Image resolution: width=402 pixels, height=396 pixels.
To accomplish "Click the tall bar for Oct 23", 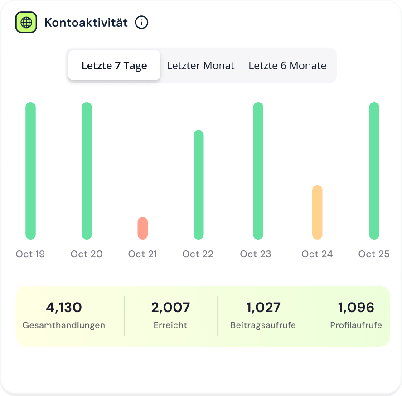I will [x=258, y=171].
